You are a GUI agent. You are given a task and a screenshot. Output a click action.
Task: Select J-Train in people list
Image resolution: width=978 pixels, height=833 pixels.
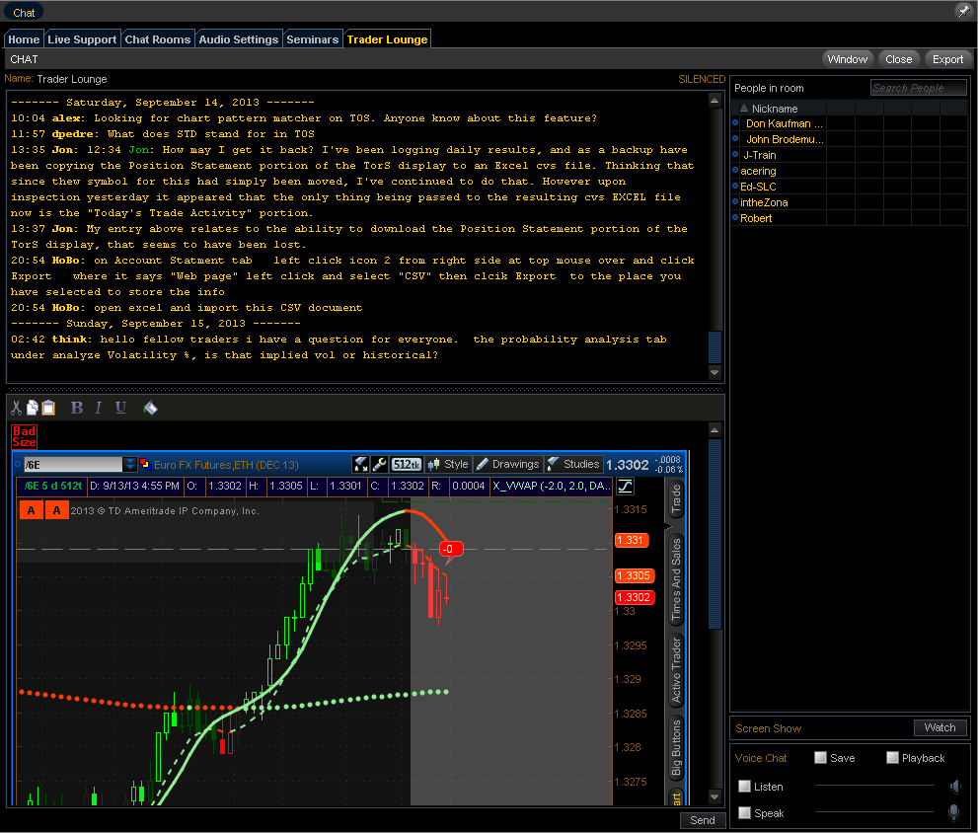tap(760, 155)
